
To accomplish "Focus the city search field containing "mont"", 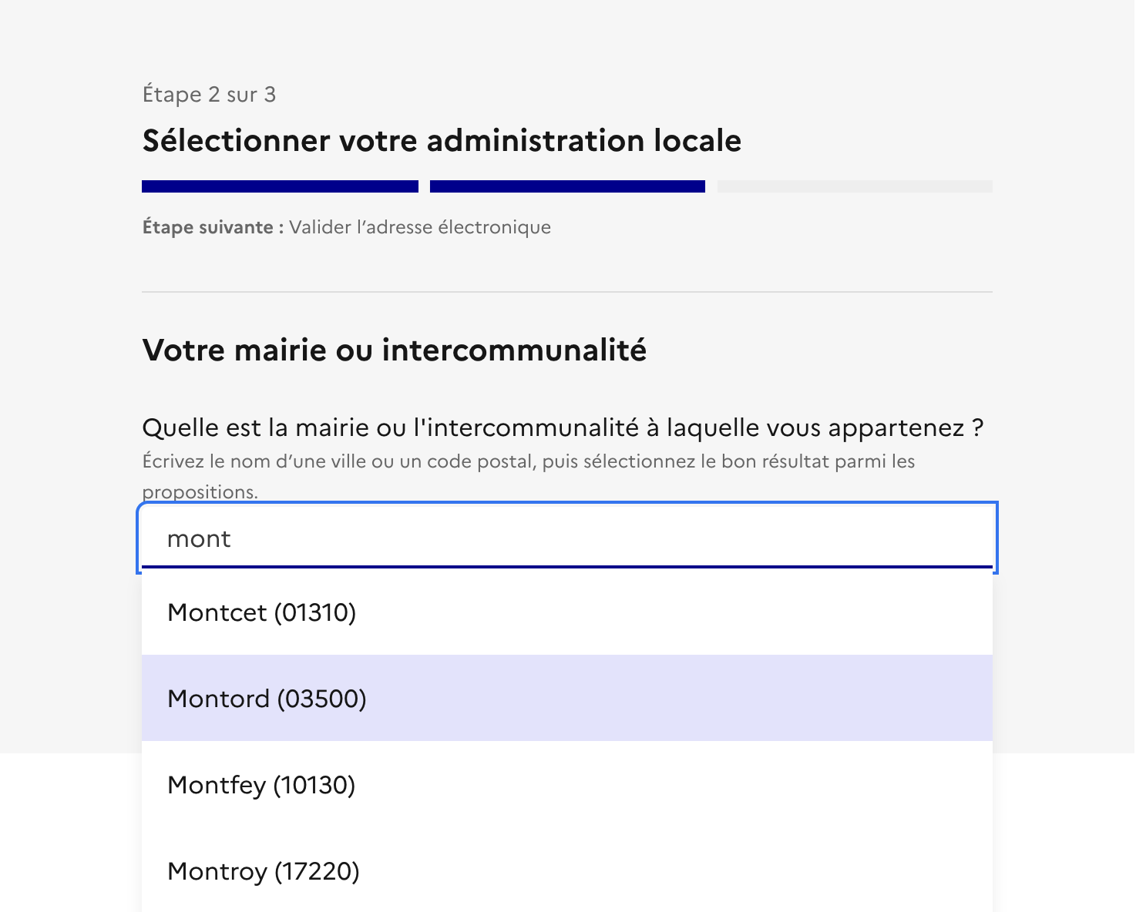I will [567, 538].
